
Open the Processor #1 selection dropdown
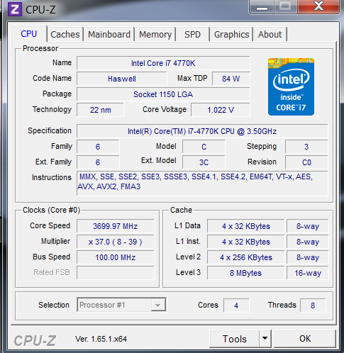121,305
